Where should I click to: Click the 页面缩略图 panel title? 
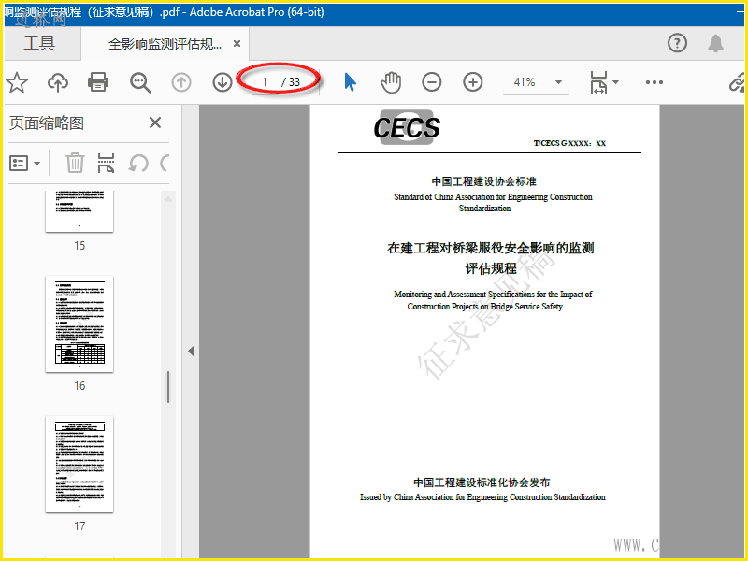point(46,123)
